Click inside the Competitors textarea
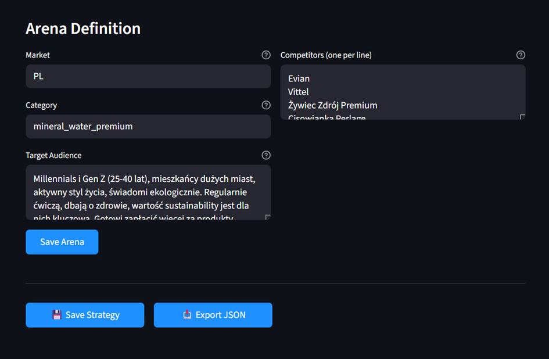 point(403,92)
